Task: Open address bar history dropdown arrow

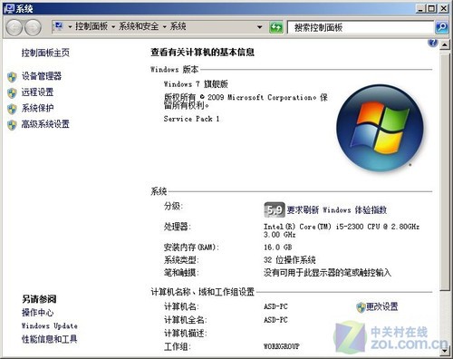Action: click(x=259, y=27)
